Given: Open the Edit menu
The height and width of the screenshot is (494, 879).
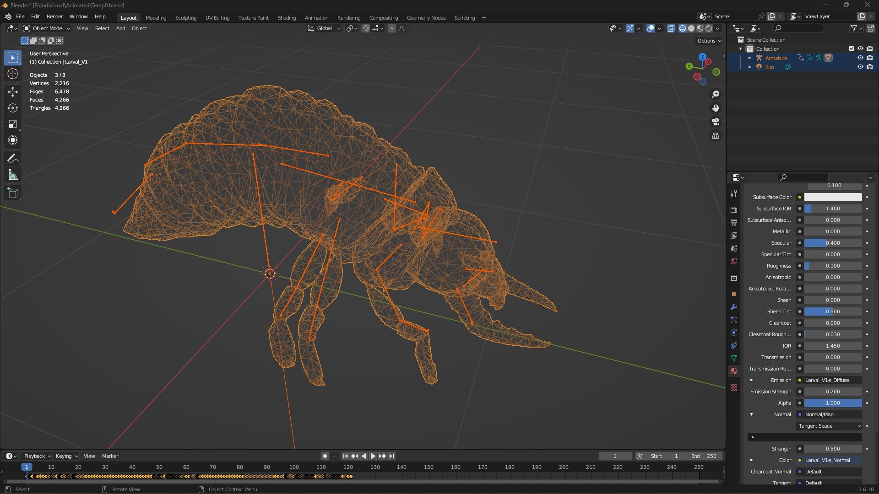Looking at the screenshot, I should [x=35, y=16].
